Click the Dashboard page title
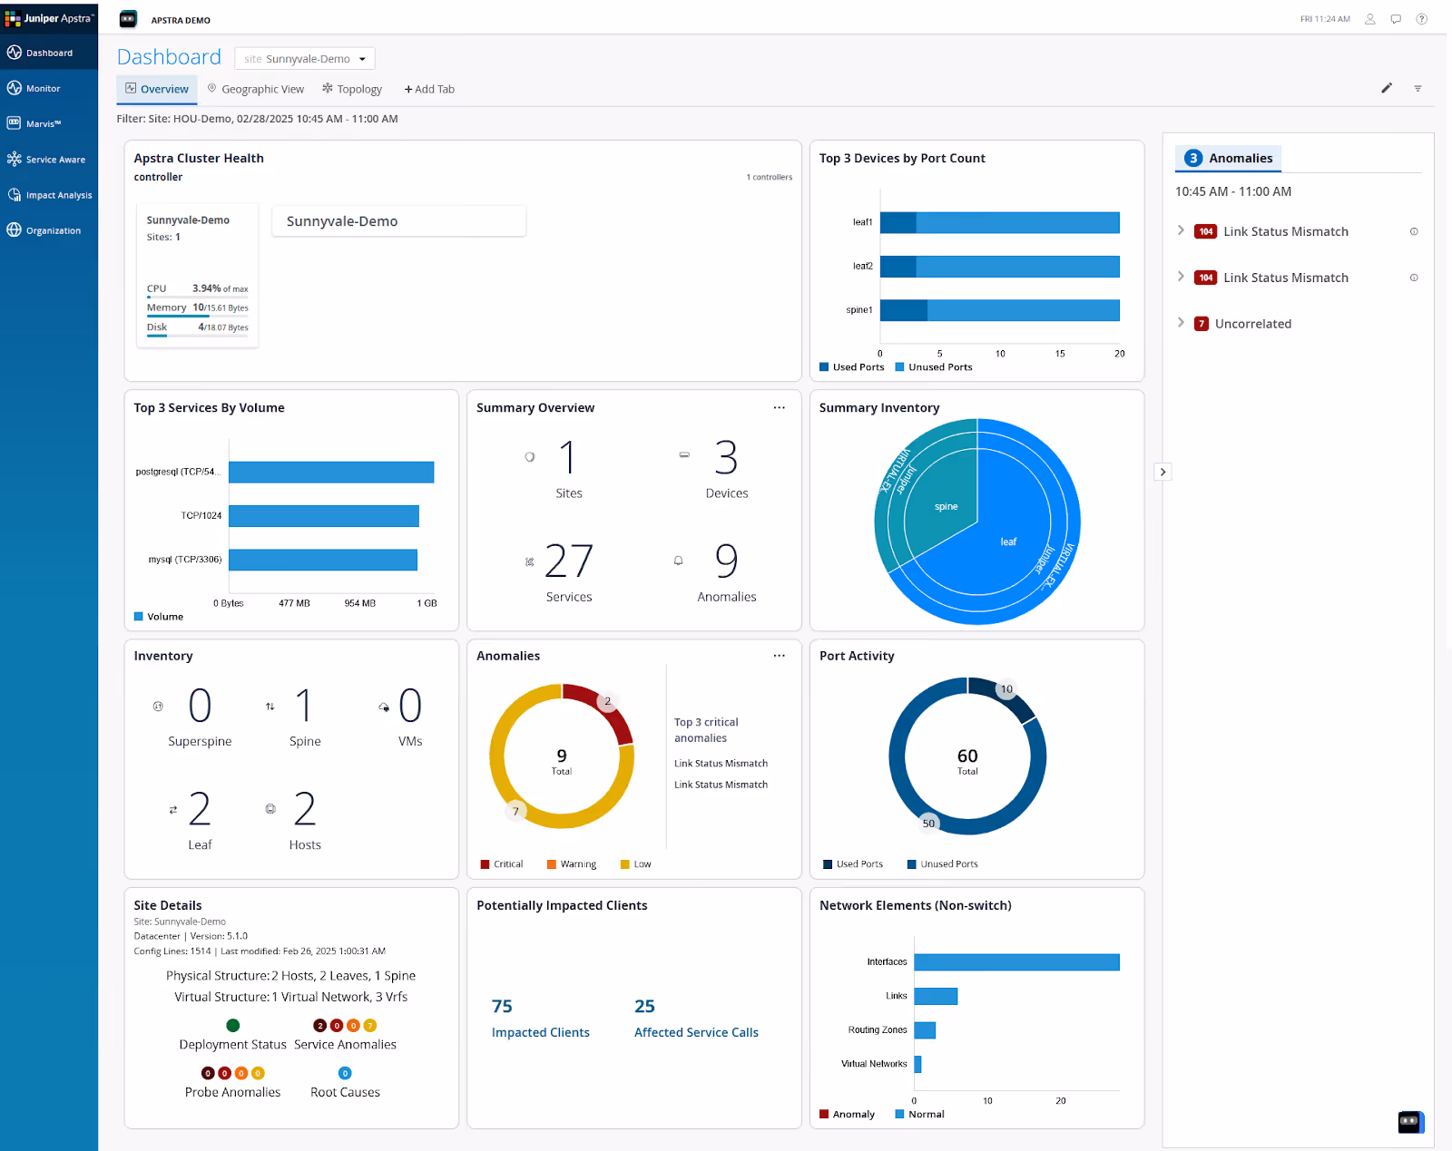1452x1151 pixels. 169,57
